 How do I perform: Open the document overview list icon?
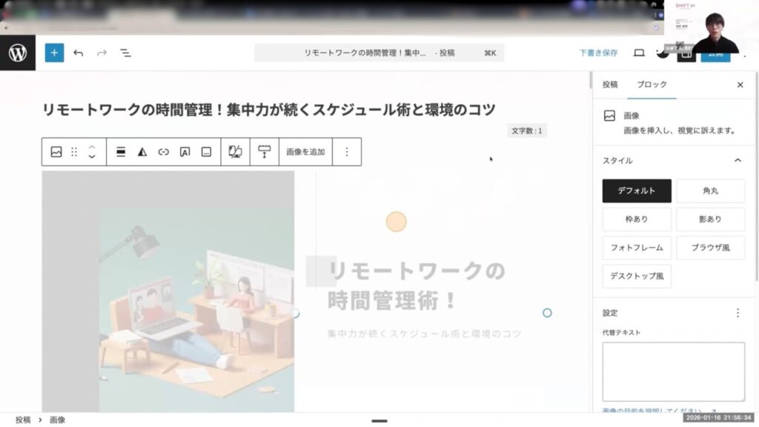point(125,53)
